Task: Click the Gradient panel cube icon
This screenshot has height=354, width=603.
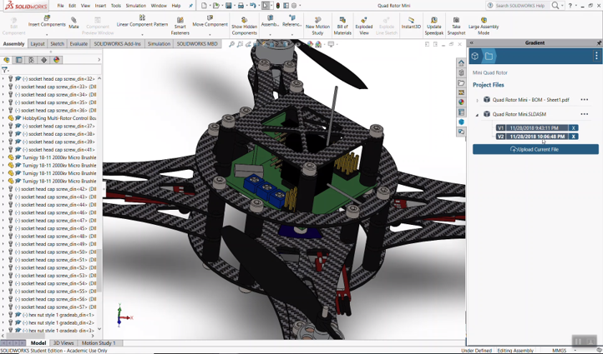Action: tap(475, 57)
